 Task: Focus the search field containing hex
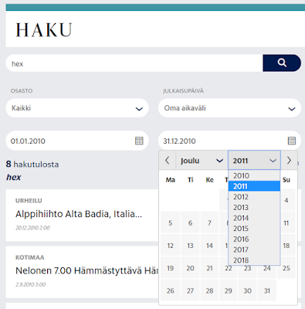134,63
